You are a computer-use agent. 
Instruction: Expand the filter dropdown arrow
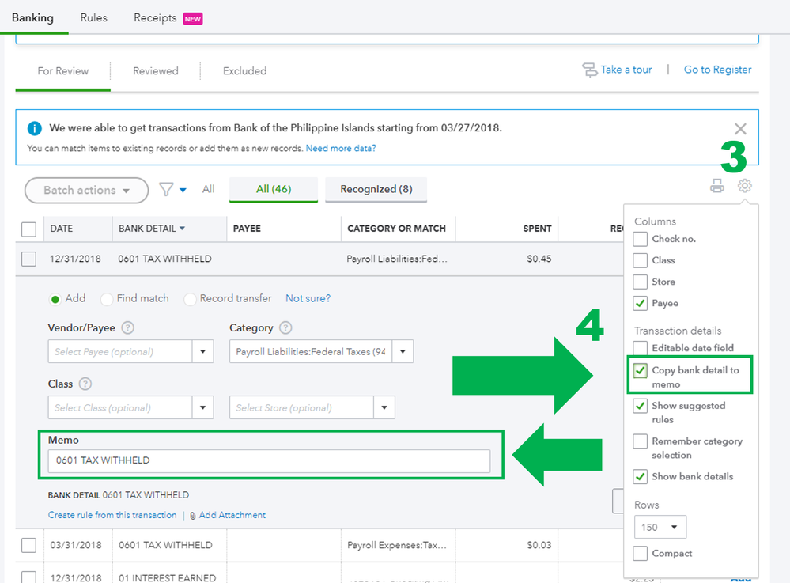[x=183, y=190]
